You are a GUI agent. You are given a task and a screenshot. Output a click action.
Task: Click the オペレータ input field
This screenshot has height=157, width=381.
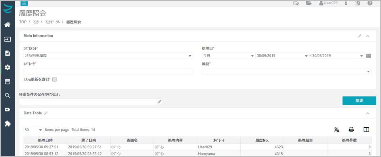(108, 71)
